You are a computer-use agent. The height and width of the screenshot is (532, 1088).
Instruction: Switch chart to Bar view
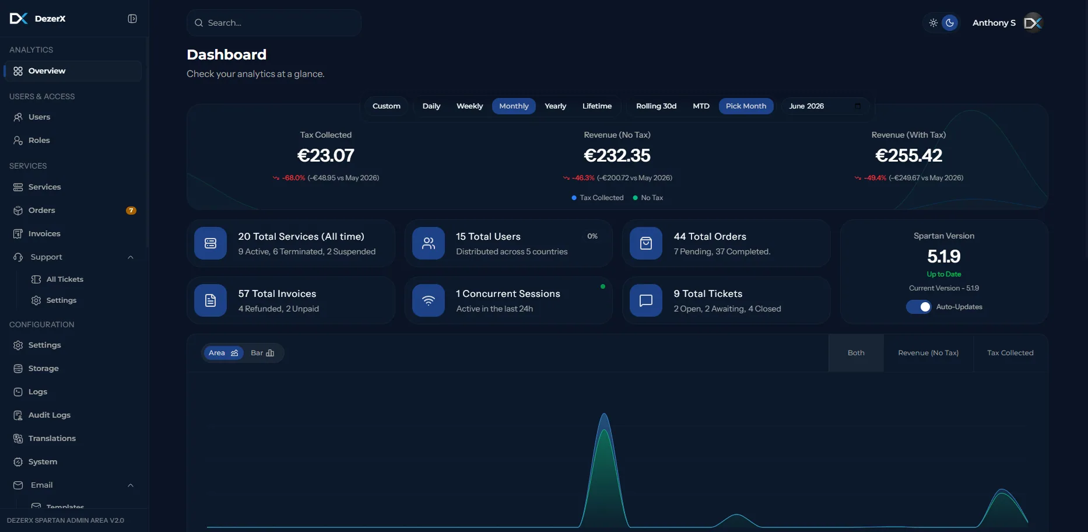tap(262, 353)
